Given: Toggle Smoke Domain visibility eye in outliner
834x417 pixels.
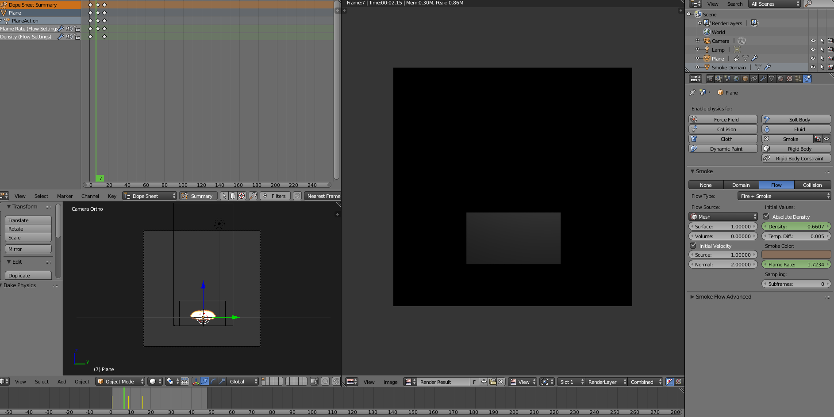Looking at the screenshot, I should point(813,67).
